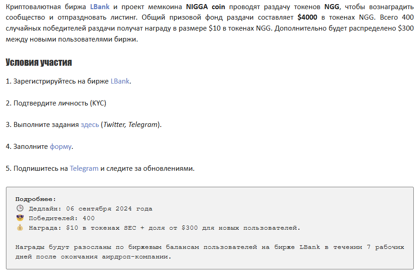
Task: Click the heading 'Условия участия'
Action: pos(39,62)
